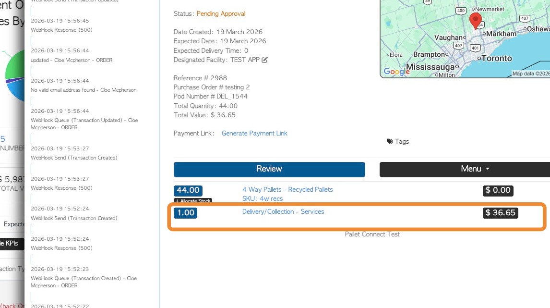550x308 pixels.
Task: Click the Google logo on map
Action: [x=396, y=71]
